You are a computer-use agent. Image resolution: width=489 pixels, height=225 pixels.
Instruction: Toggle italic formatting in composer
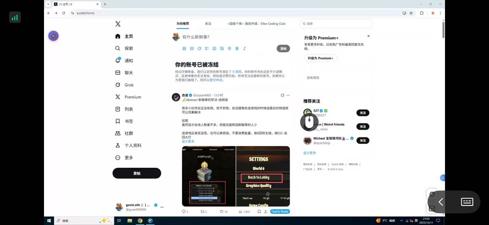click(x=244, y=48)
